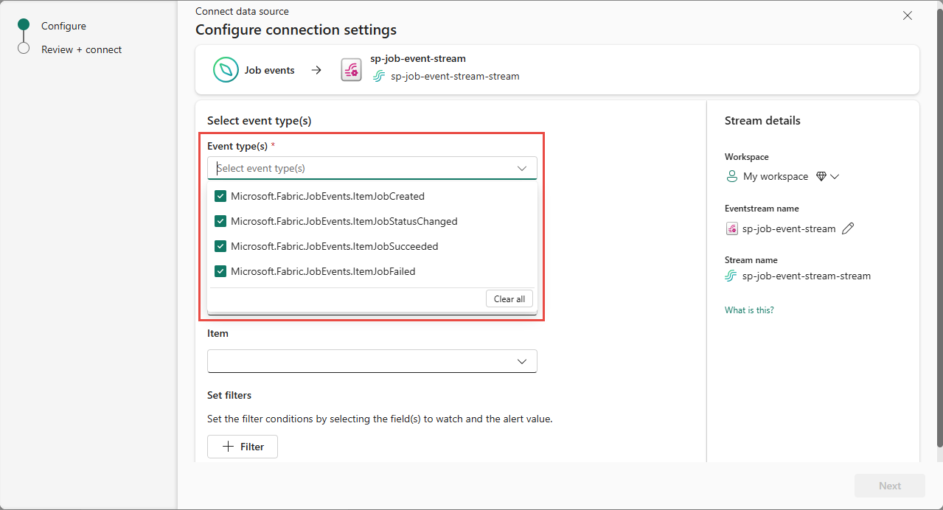
Task: Open the Item dropdown
Action: point(372,361)
